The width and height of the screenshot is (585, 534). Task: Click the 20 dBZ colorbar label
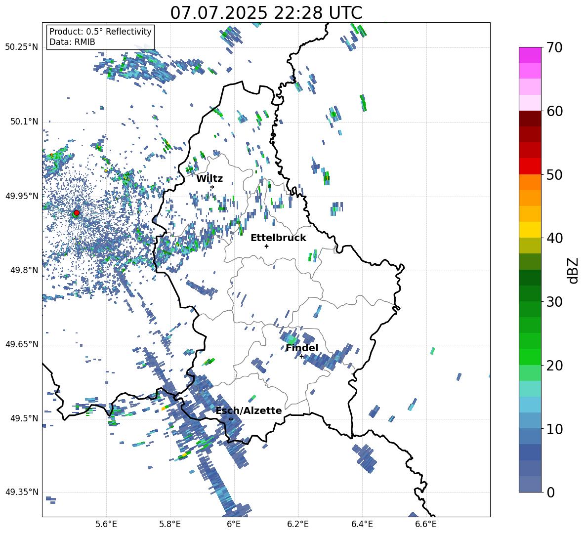tap(554, 366)
